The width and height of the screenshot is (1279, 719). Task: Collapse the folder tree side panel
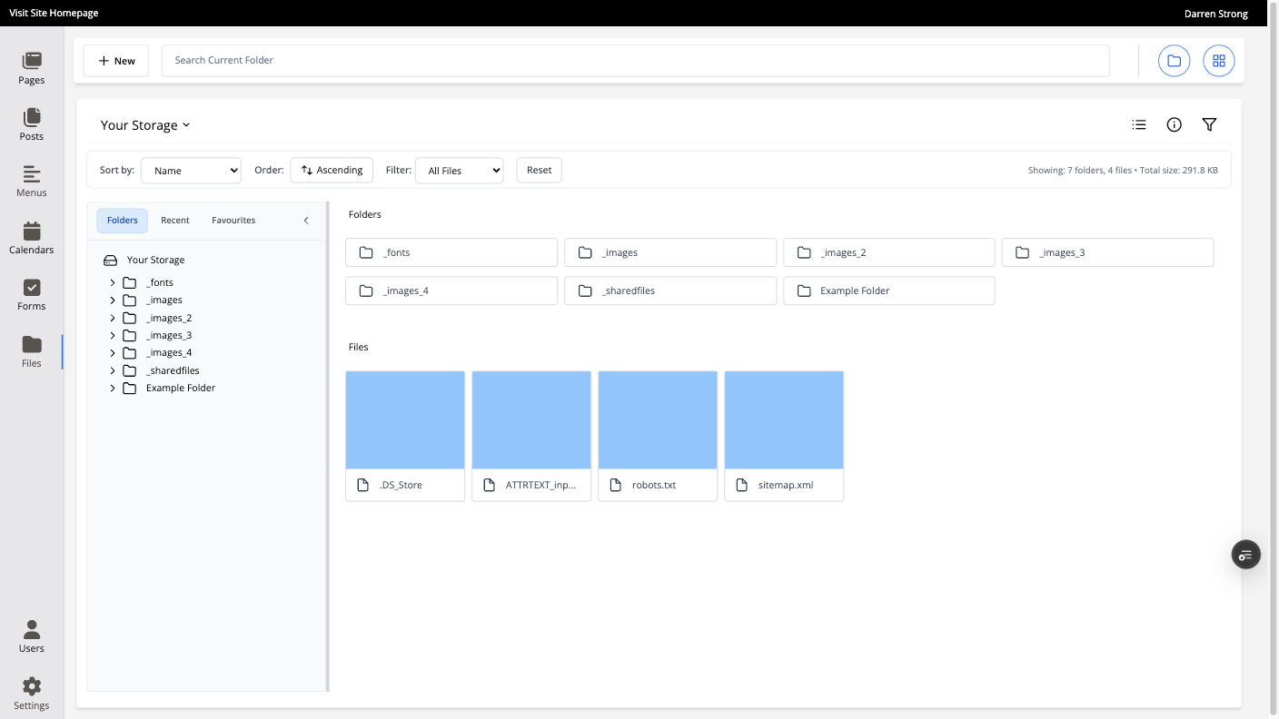click(306, 221)
